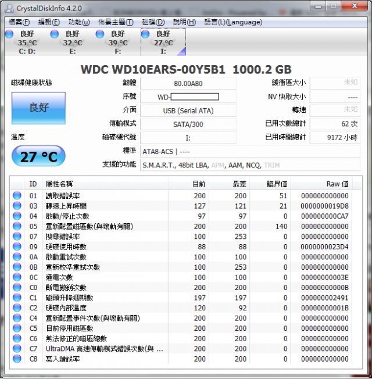Click status orb for row C6 無法修正的磁區總數

[x=17, y=338]
